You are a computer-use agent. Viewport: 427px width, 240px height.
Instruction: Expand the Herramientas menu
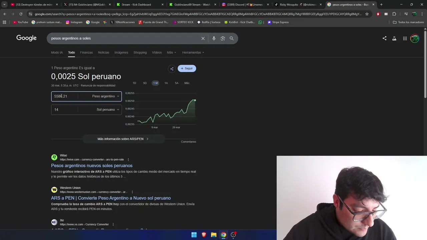pos(193,52)
